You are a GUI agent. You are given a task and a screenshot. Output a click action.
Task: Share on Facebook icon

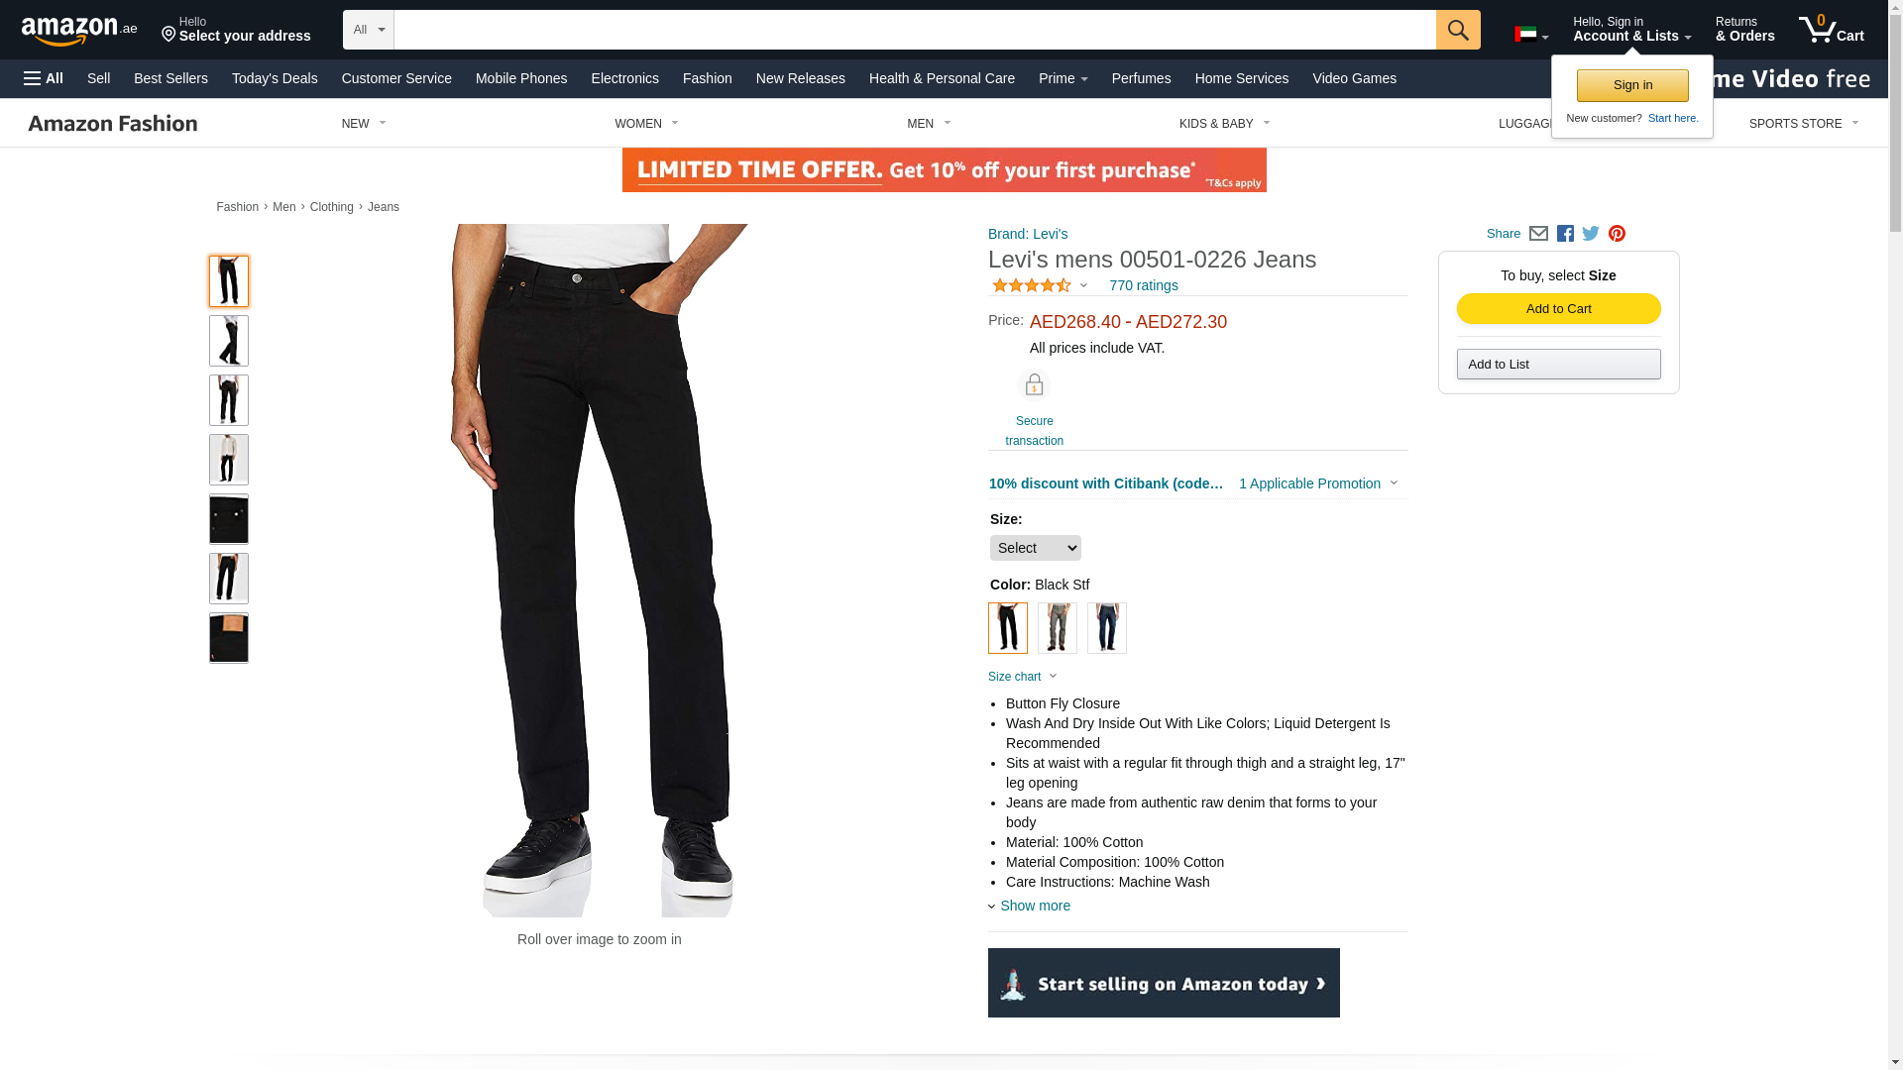coord(1565,234)
